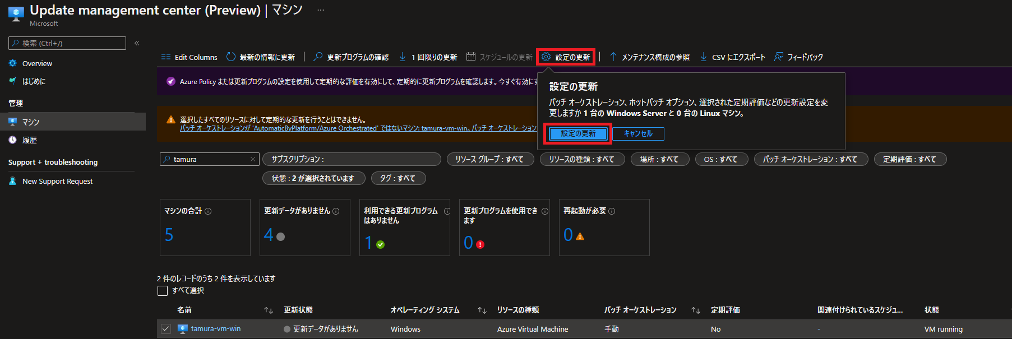Click the 利用できる更新プログラムはありません count 1
Image resolution: width=1012 pixels, height=339 pixels.
click(x=368, y=243)
